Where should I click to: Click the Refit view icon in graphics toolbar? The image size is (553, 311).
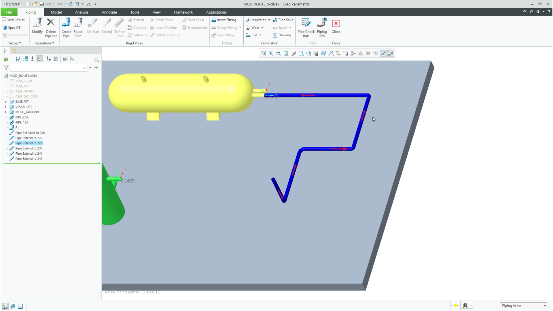263,53
